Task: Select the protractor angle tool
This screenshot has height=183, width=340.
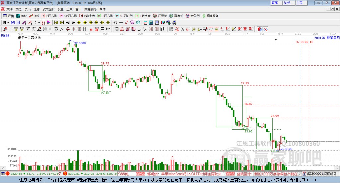Action: pos(62,29)
